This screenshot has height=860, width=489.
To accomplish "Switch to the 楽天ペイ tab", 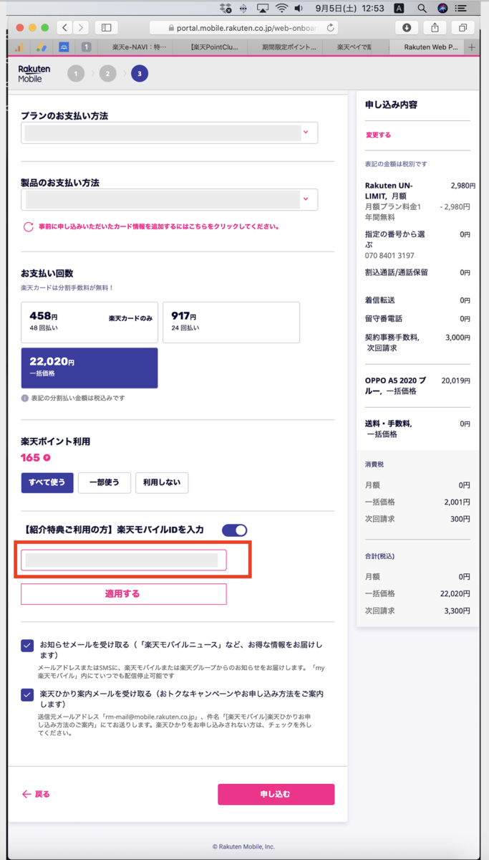I will click(354, 47).
